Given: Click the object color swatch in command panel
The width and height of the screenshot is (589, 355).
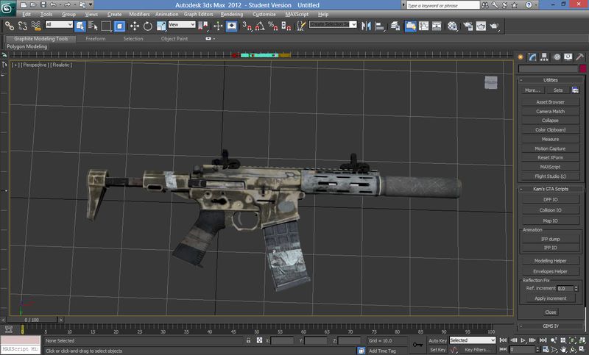Looking at the screenshot, I should [x=582, y=68].
